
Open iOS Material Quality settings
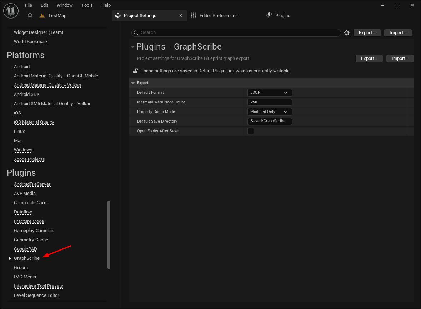pos(34,122)
